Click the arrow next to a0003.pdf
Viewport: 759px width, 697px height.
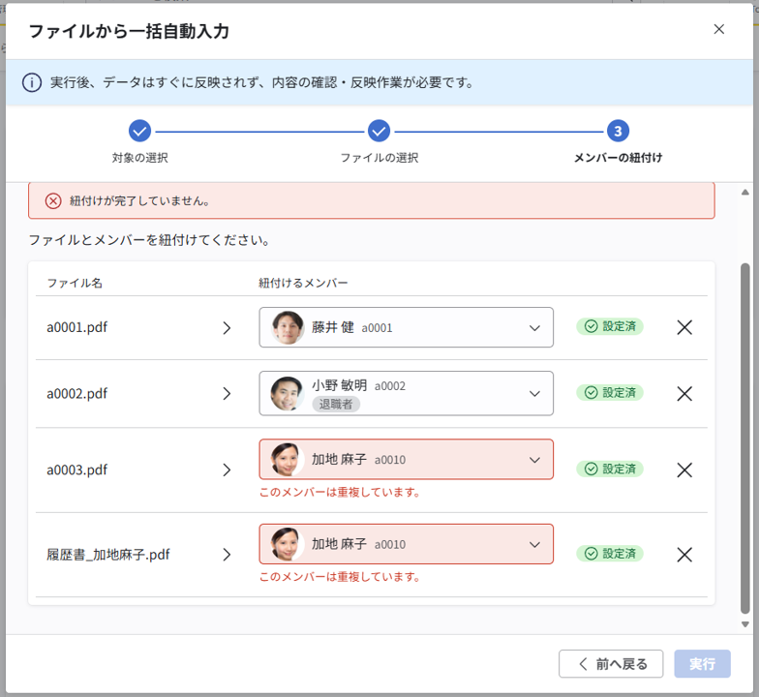[227, 470]
